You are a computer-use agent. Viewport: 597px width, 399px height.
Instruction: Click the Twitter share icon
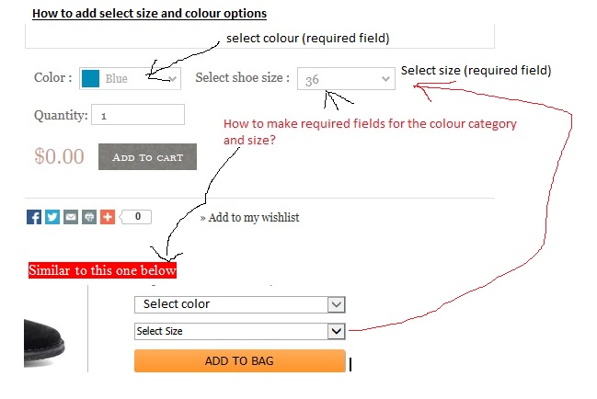52,217
